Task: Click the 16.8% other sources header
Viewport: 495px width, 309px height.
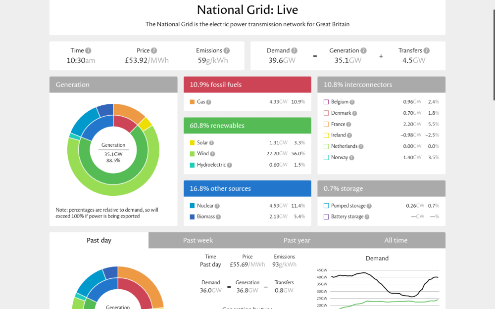Action: pyautogui.click(x=247, y=188)
